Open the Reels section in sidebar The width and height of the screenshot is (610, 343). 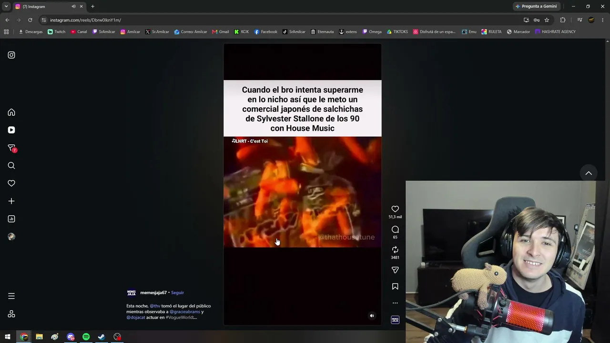11,130
